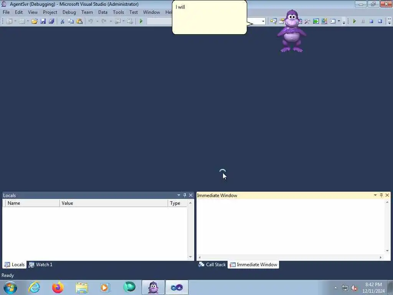Click the Navigate Forward icon

click(130, 22)
